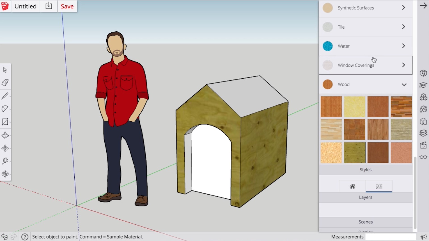This screenshot has width=429, height=241.
Task: Collapse the Wood materials category
Action: tap(404, 85)
